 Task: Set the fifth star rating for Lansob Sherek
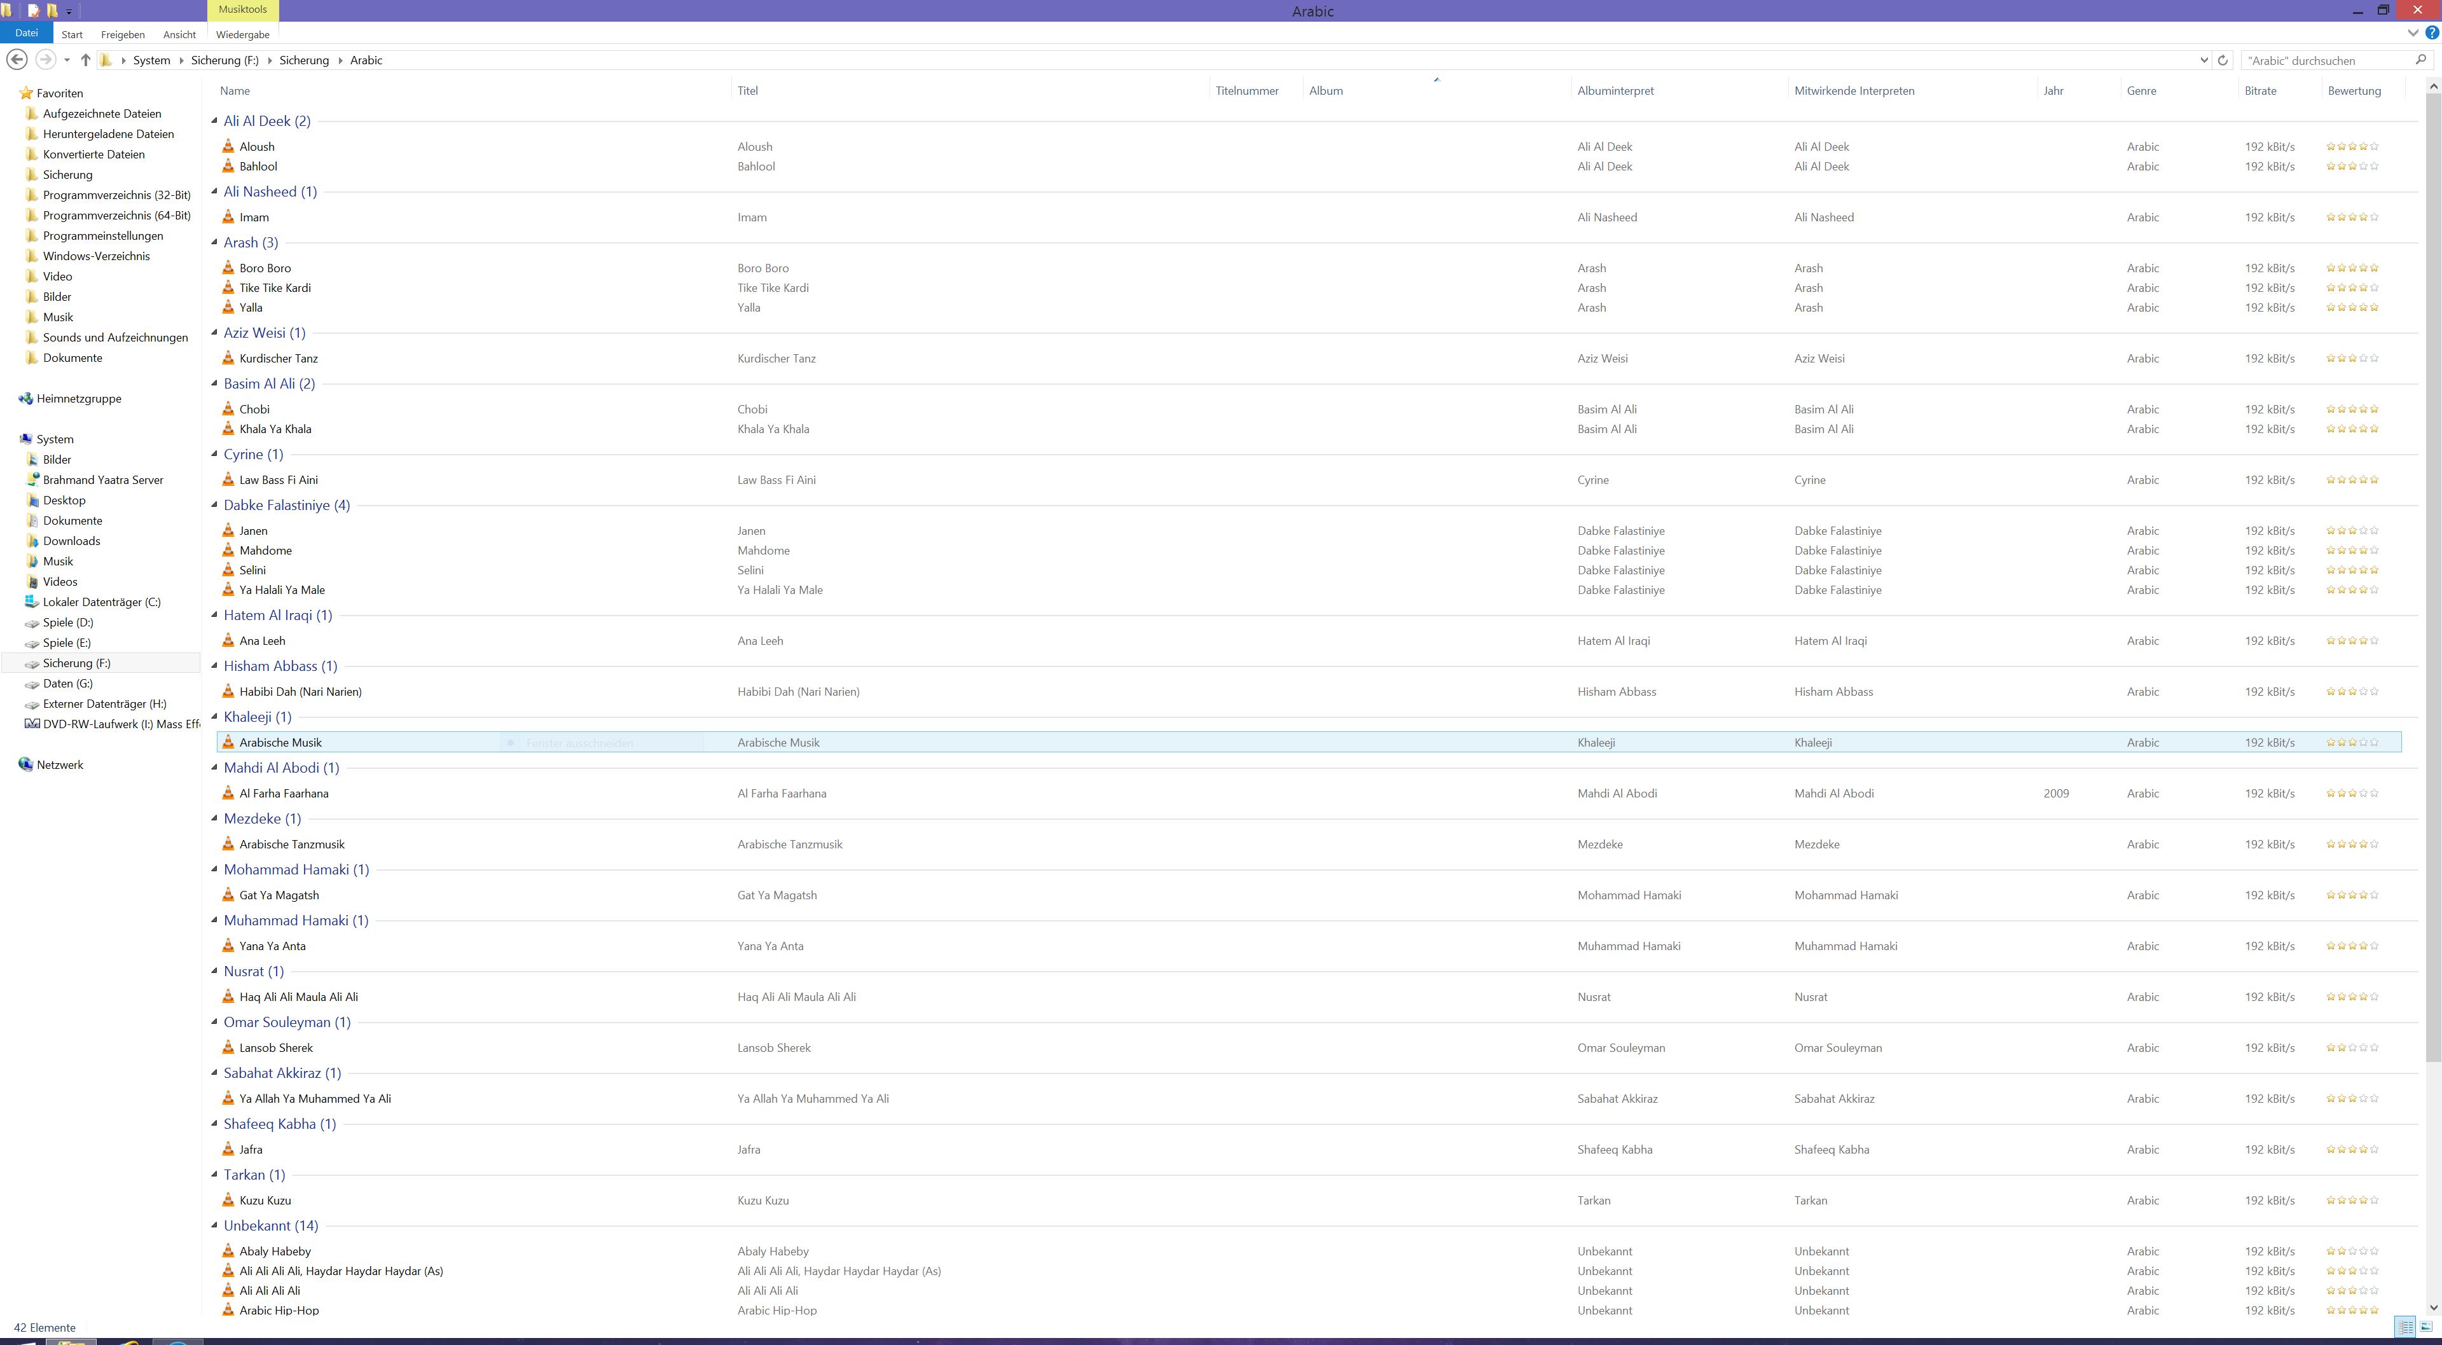point(2375,1047)
